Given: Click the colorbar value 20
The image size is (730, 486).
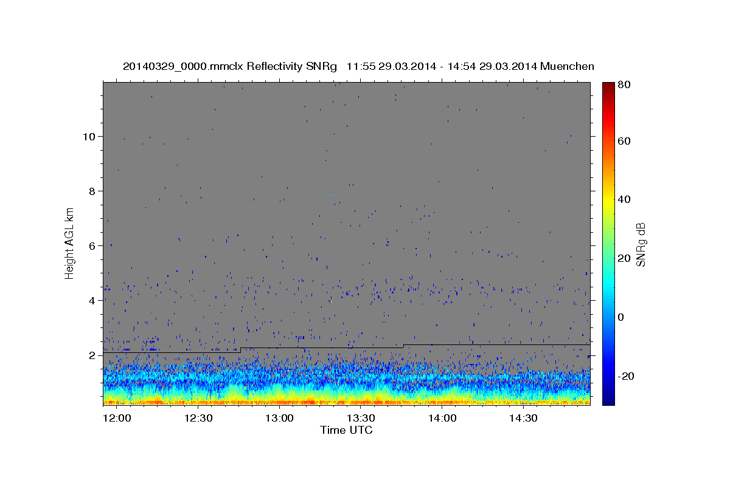Looking at the screenshot, I should click(x=624, y=258).
